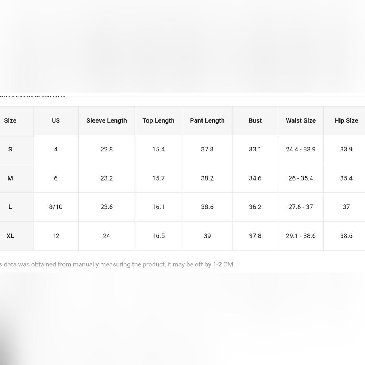Click the manual measurement disclaimer text
This screenshot has height=365, width=365.
tap(117, 264)
